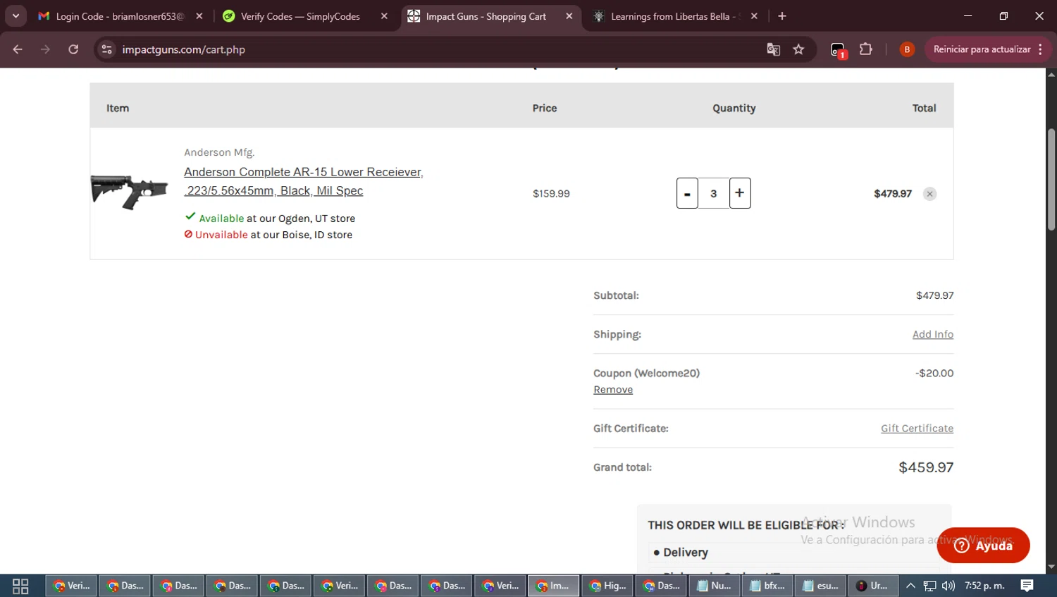This screenshot has height=597, width=1057.
Task: Close the Verify Codes tab
Action: [x=384, y=16]
